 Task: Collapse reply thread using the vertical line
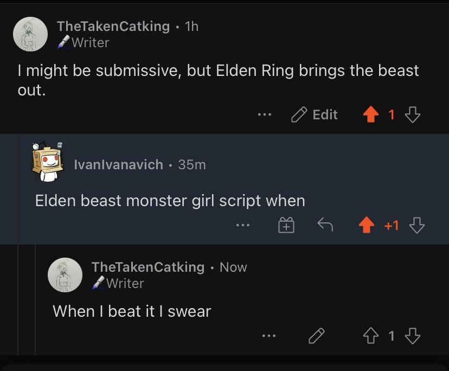[20, 299]
